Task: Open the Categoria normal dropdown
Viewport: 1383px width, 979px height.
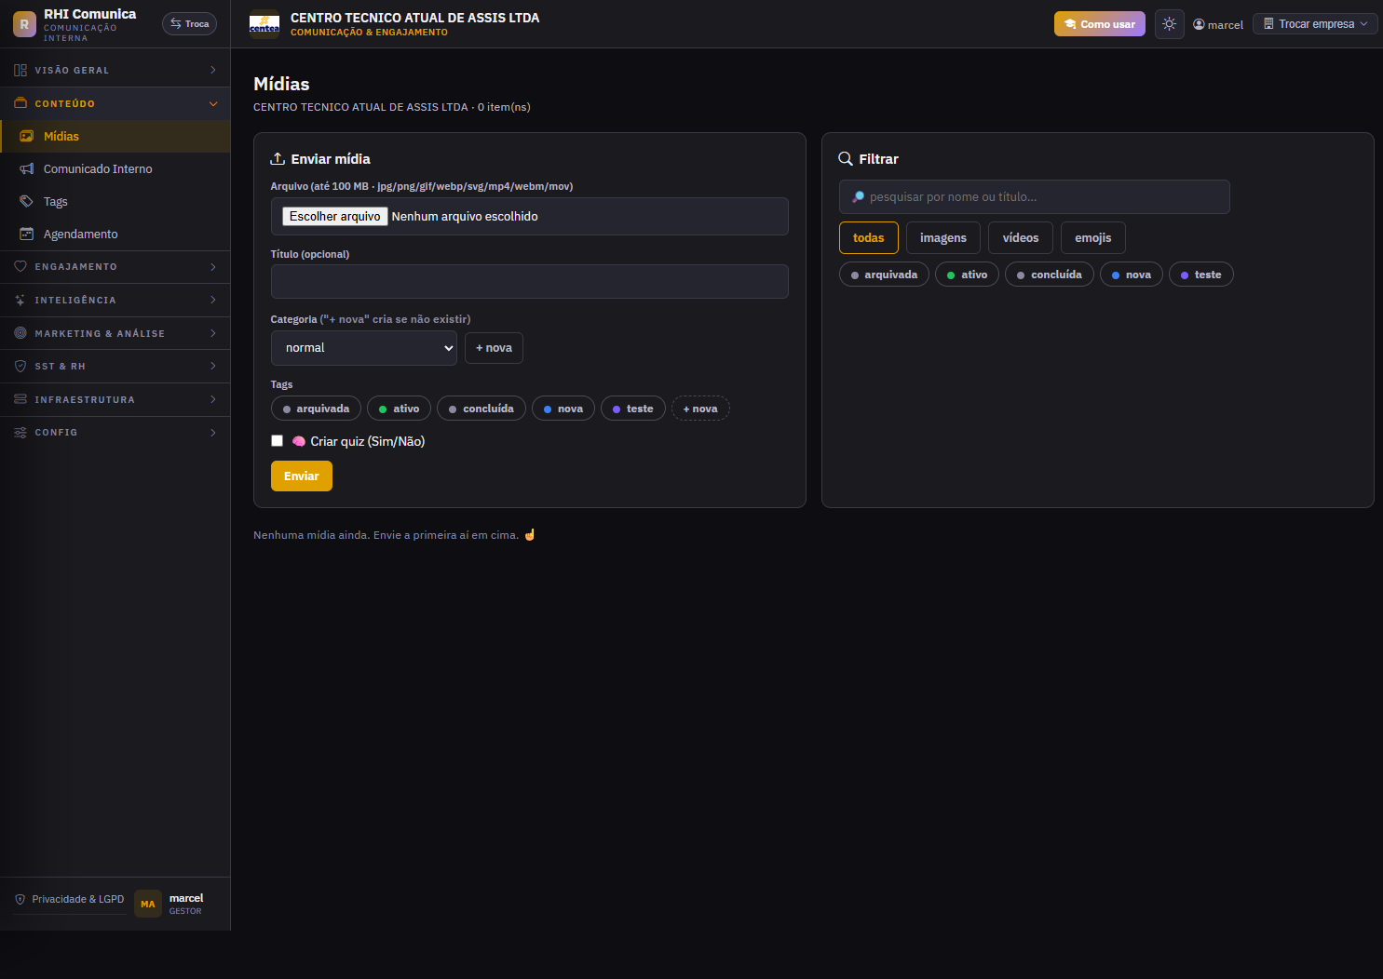Action: [364, 348]
